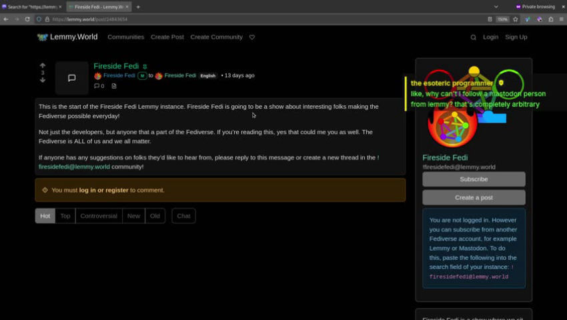567x320 pixels.
Task: Open Fireside Fedi author profile link
Action: (x=119, y=75)
